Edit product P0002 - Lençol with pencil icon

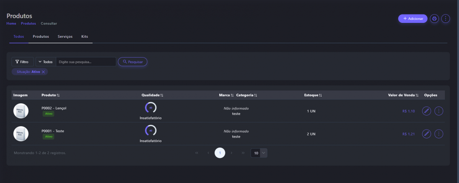click(426, 111)
